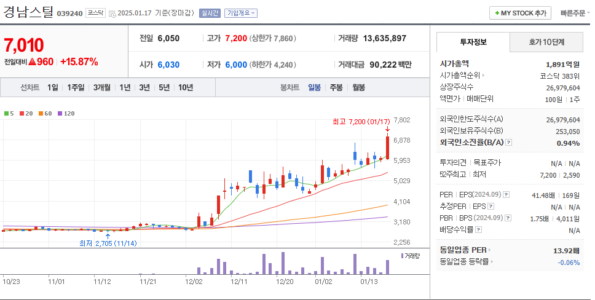Switch the candle chart to 월봉

click(358, 87)
